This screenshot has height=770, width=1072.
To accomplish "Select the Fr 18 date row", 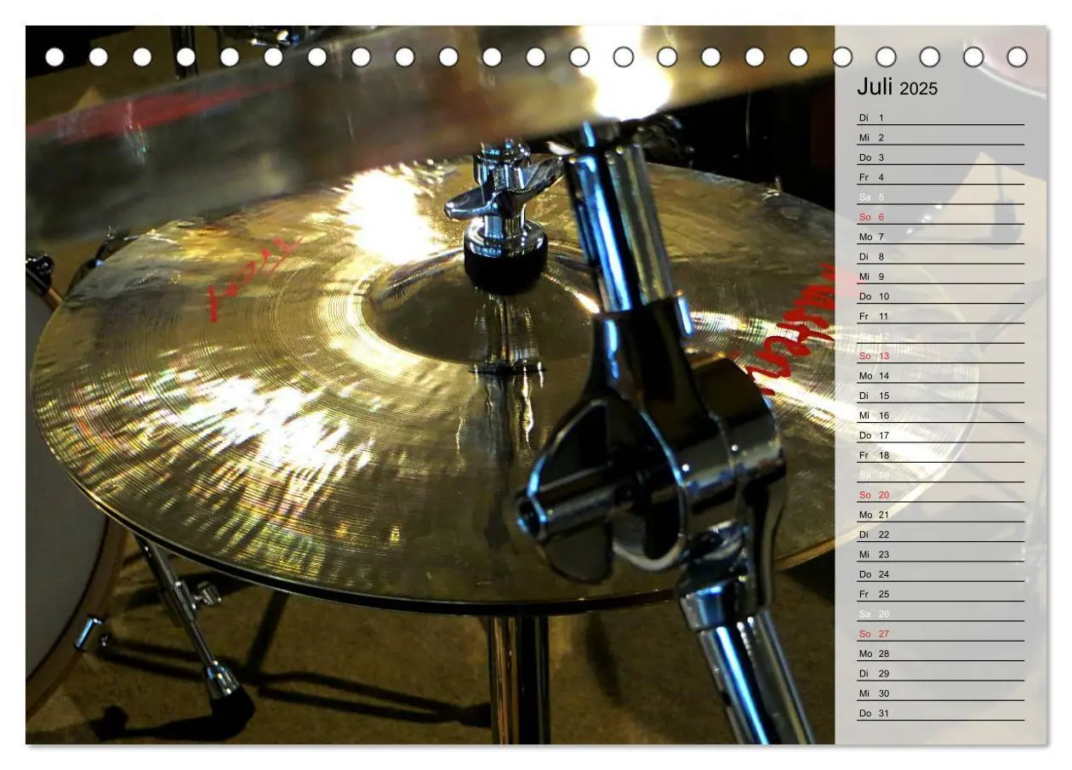I will pyautogui.click(x=940, y=455).
